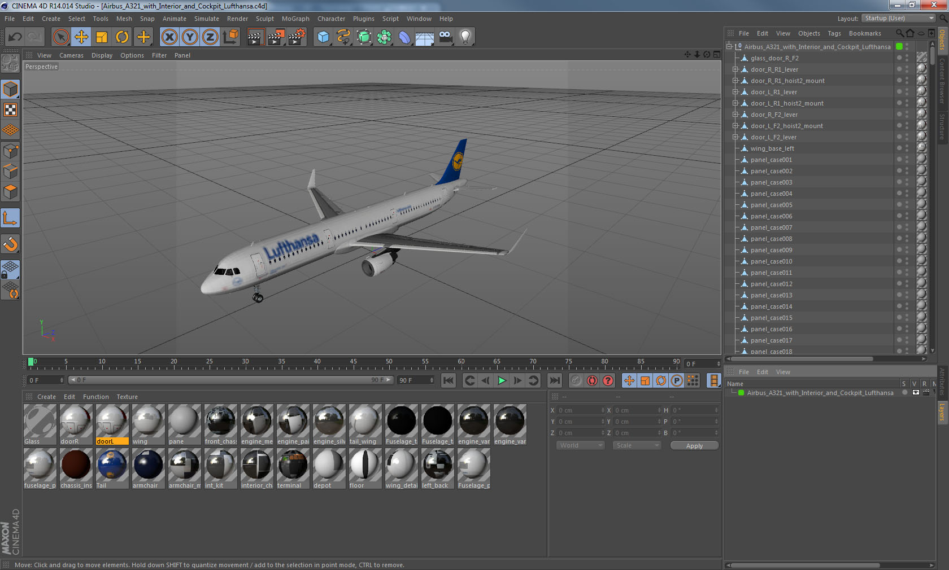
Task: Add a NURBS generator object
Action: [x=364, y=37]
